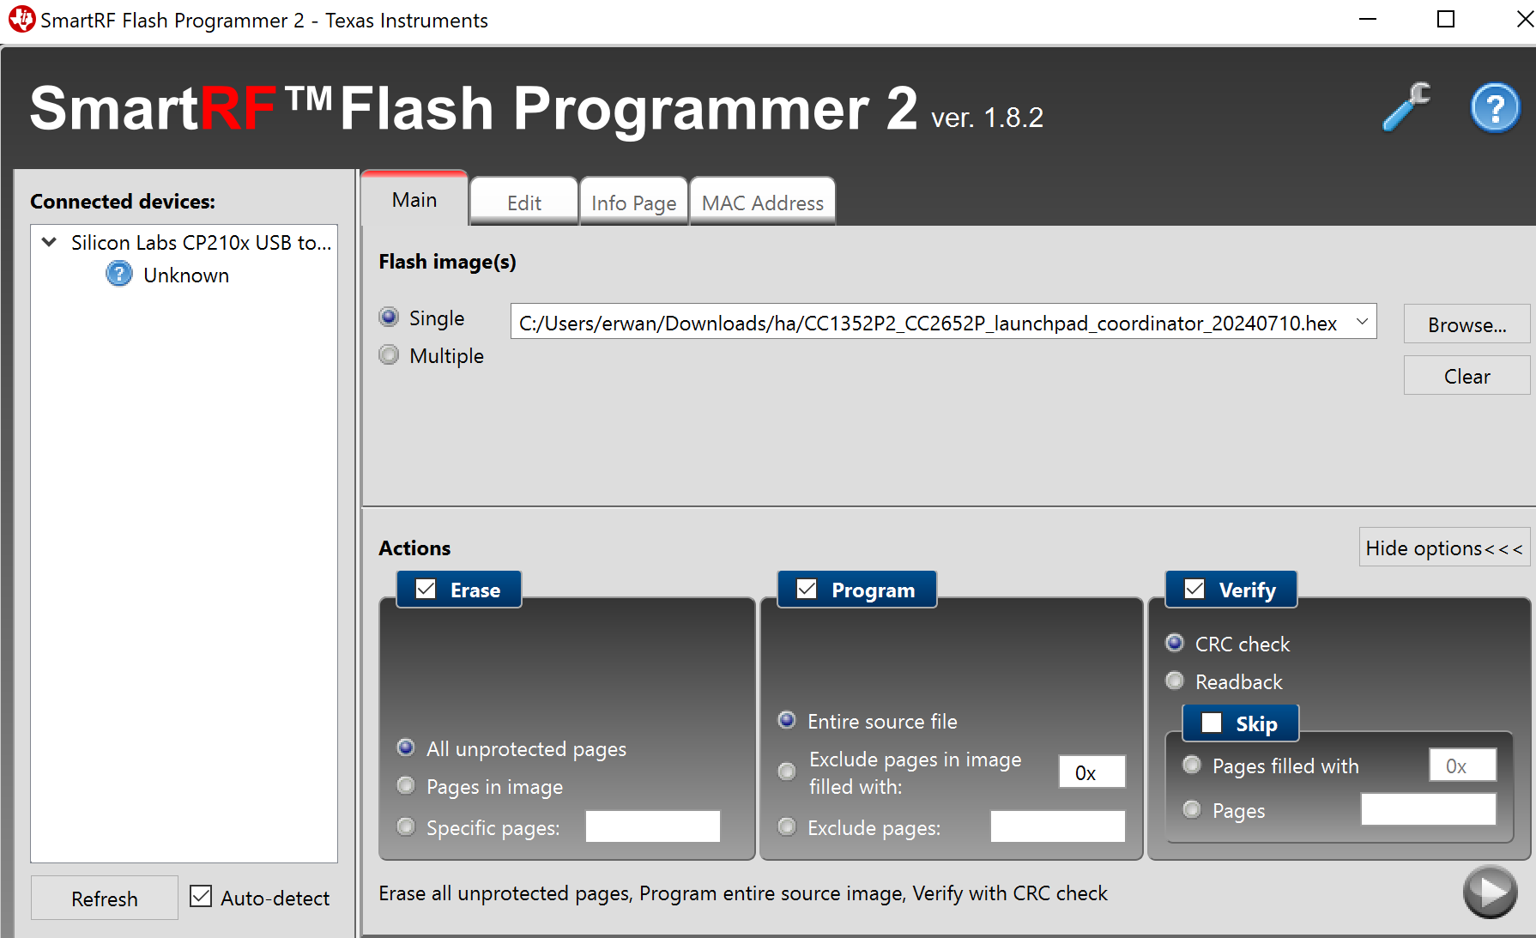Viewport: 1536px width, 938px height.
Task: Open the Edit tab
Action: tap(524, 203)
